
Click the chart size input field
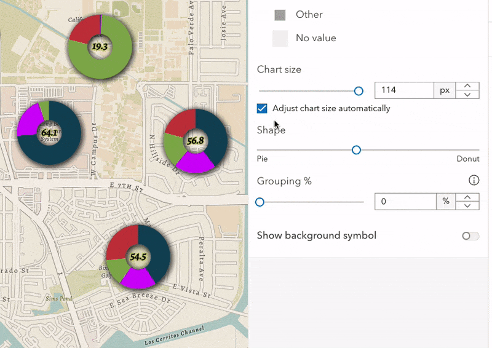click(x=404, y=90)
